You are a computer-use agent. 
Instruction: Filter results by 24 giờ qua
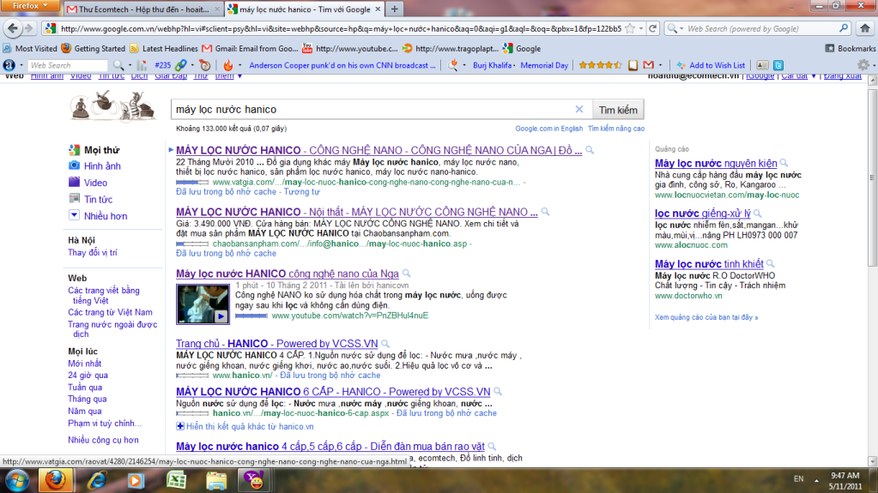pos(88,376)
